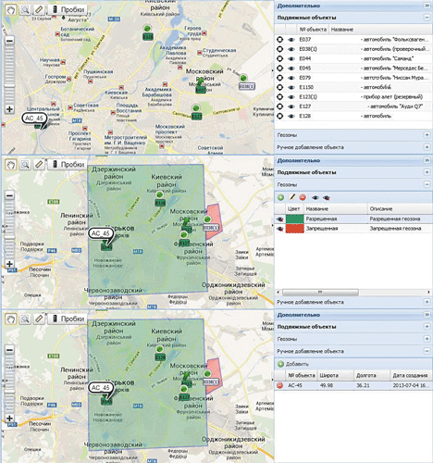This screenshot has height=463, width=433.
Task: Hide E128 with its eye icon
Action: (291, 116)
